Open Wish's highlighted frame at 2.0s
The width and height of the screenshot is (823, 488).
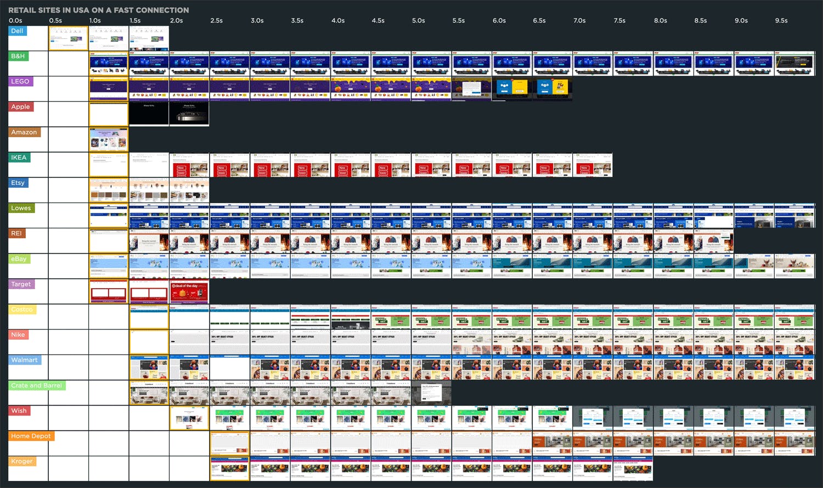point(189,418)
